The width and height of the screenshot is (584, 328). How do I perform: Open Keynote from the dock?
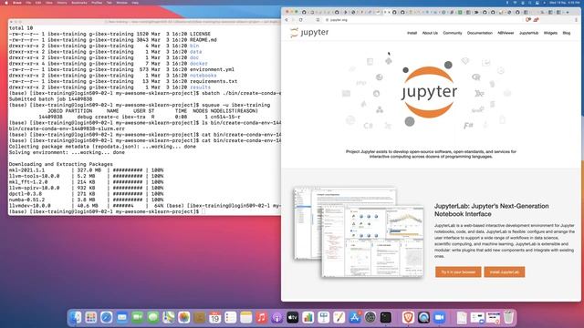pyautogui.click(x=323, y=318)
